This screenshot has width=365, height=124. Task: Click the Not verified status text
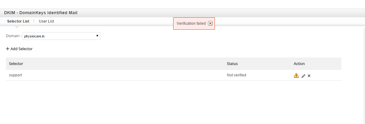click(237, 75)
